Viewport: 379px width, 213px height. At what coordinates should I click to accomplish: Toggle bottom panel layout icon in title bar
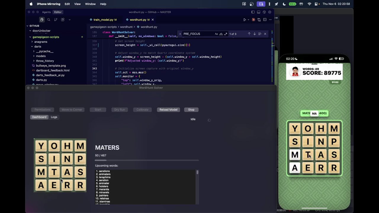click(x=258, y=12)
